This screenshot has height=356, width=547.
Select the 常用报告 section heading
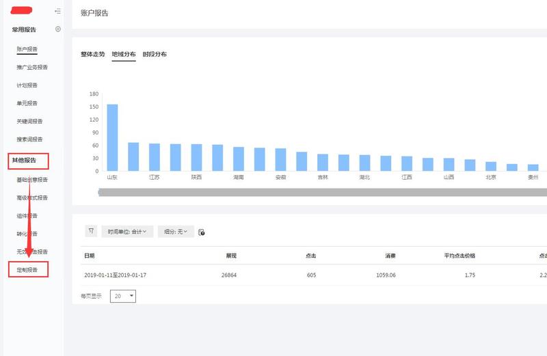24,29
